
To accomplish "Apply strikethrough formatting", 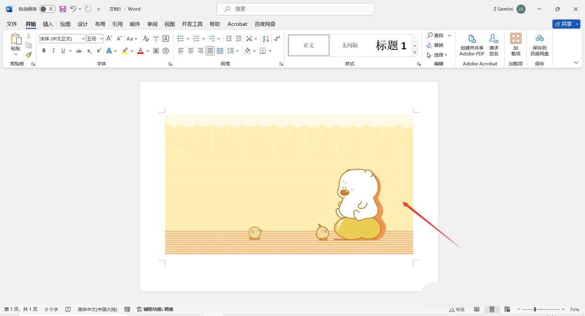I will [x=79, y=50].
